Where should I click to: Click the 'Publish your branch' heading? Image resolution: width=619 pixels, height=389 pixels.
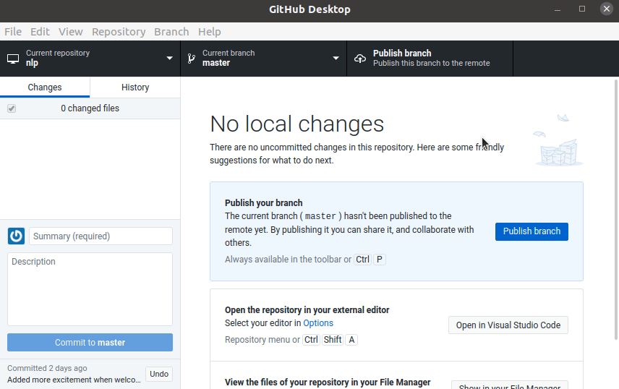click(264, 203)
